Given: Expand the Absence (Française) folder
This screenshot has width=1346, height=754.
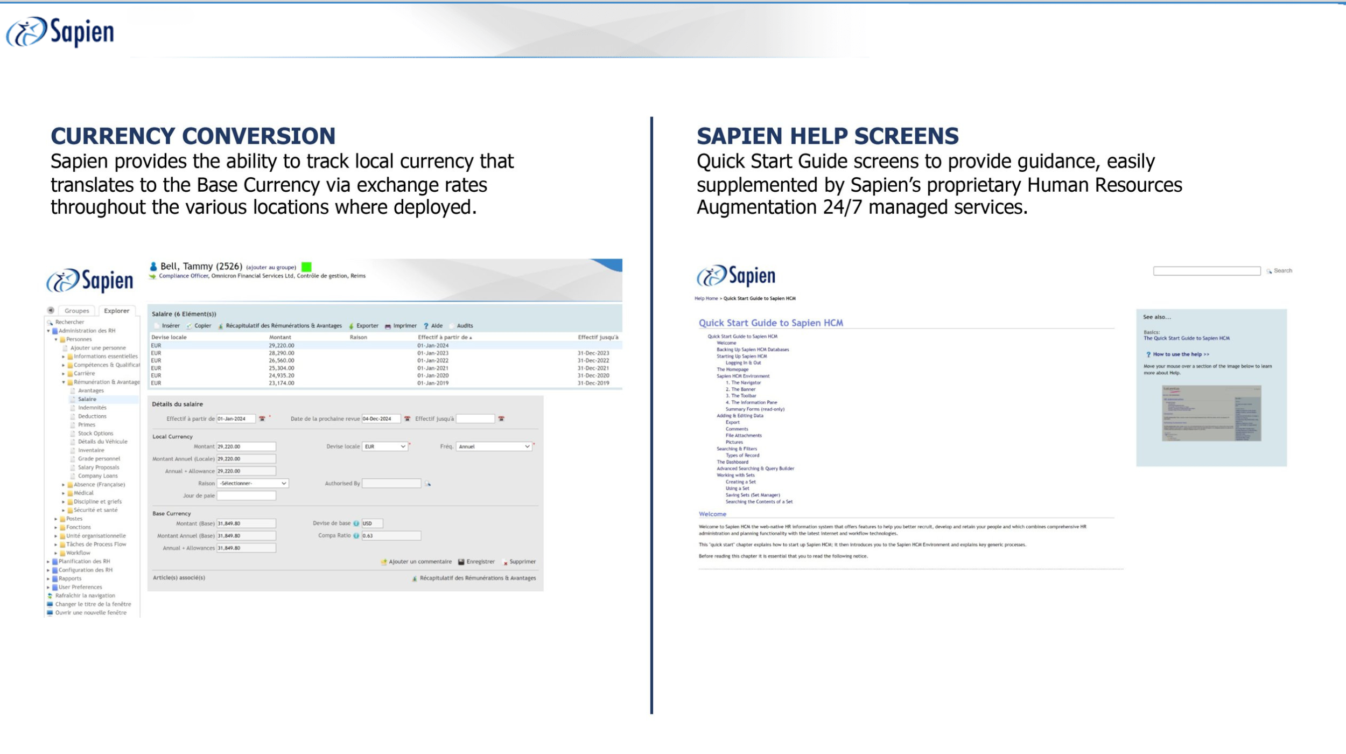Looking at the screenshot, I should pos(64,485).
